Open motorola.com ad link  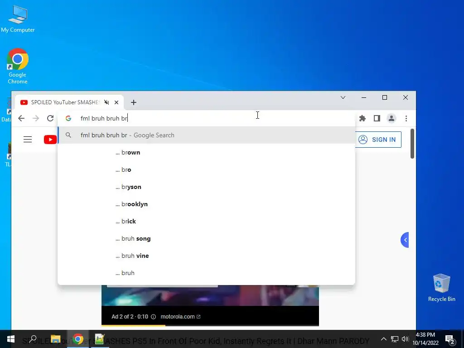[180, 317]
